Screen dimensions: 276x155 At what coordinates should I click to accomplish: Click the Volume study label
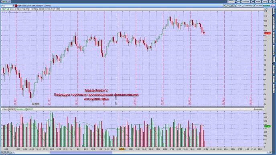tap(5, 109)
